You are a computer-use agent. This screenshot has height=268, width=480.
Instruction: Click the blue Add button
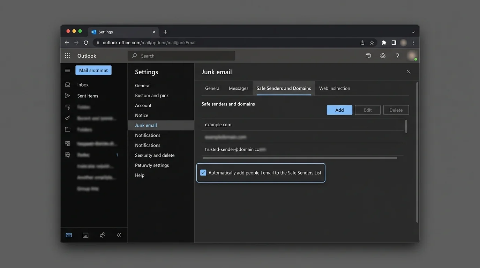339,110
